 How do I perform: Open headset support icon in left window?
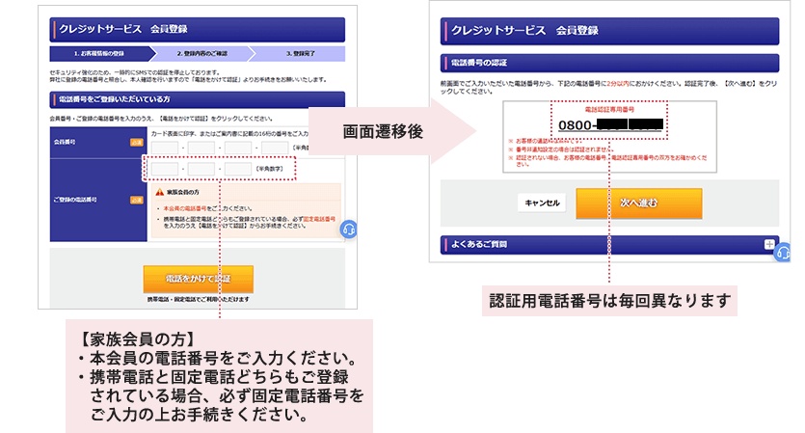349,230
